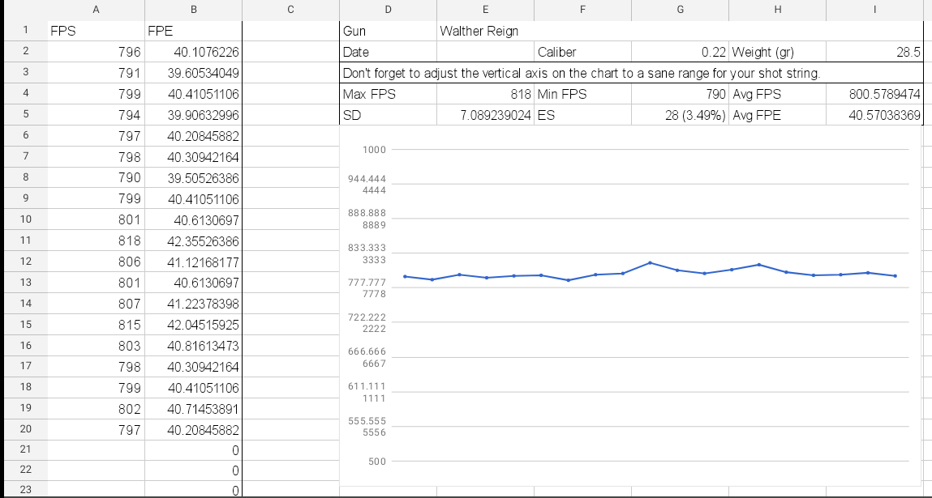The height and width of the screenshot is (498, 932).
Task: Select ES value 28 (3.49%)
Action: 680,115
